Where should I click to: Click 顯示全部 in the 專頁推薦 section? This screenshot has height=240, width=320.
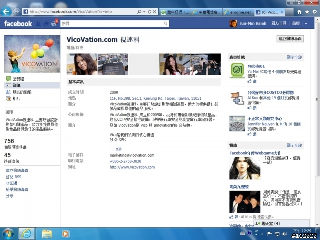(x=294, y=57)
